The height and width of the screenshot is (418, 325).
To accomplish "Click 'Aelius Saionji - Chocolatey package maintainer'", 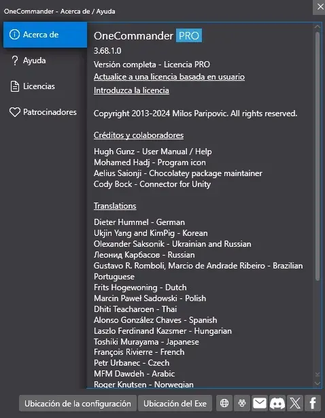I will [178, 173].
